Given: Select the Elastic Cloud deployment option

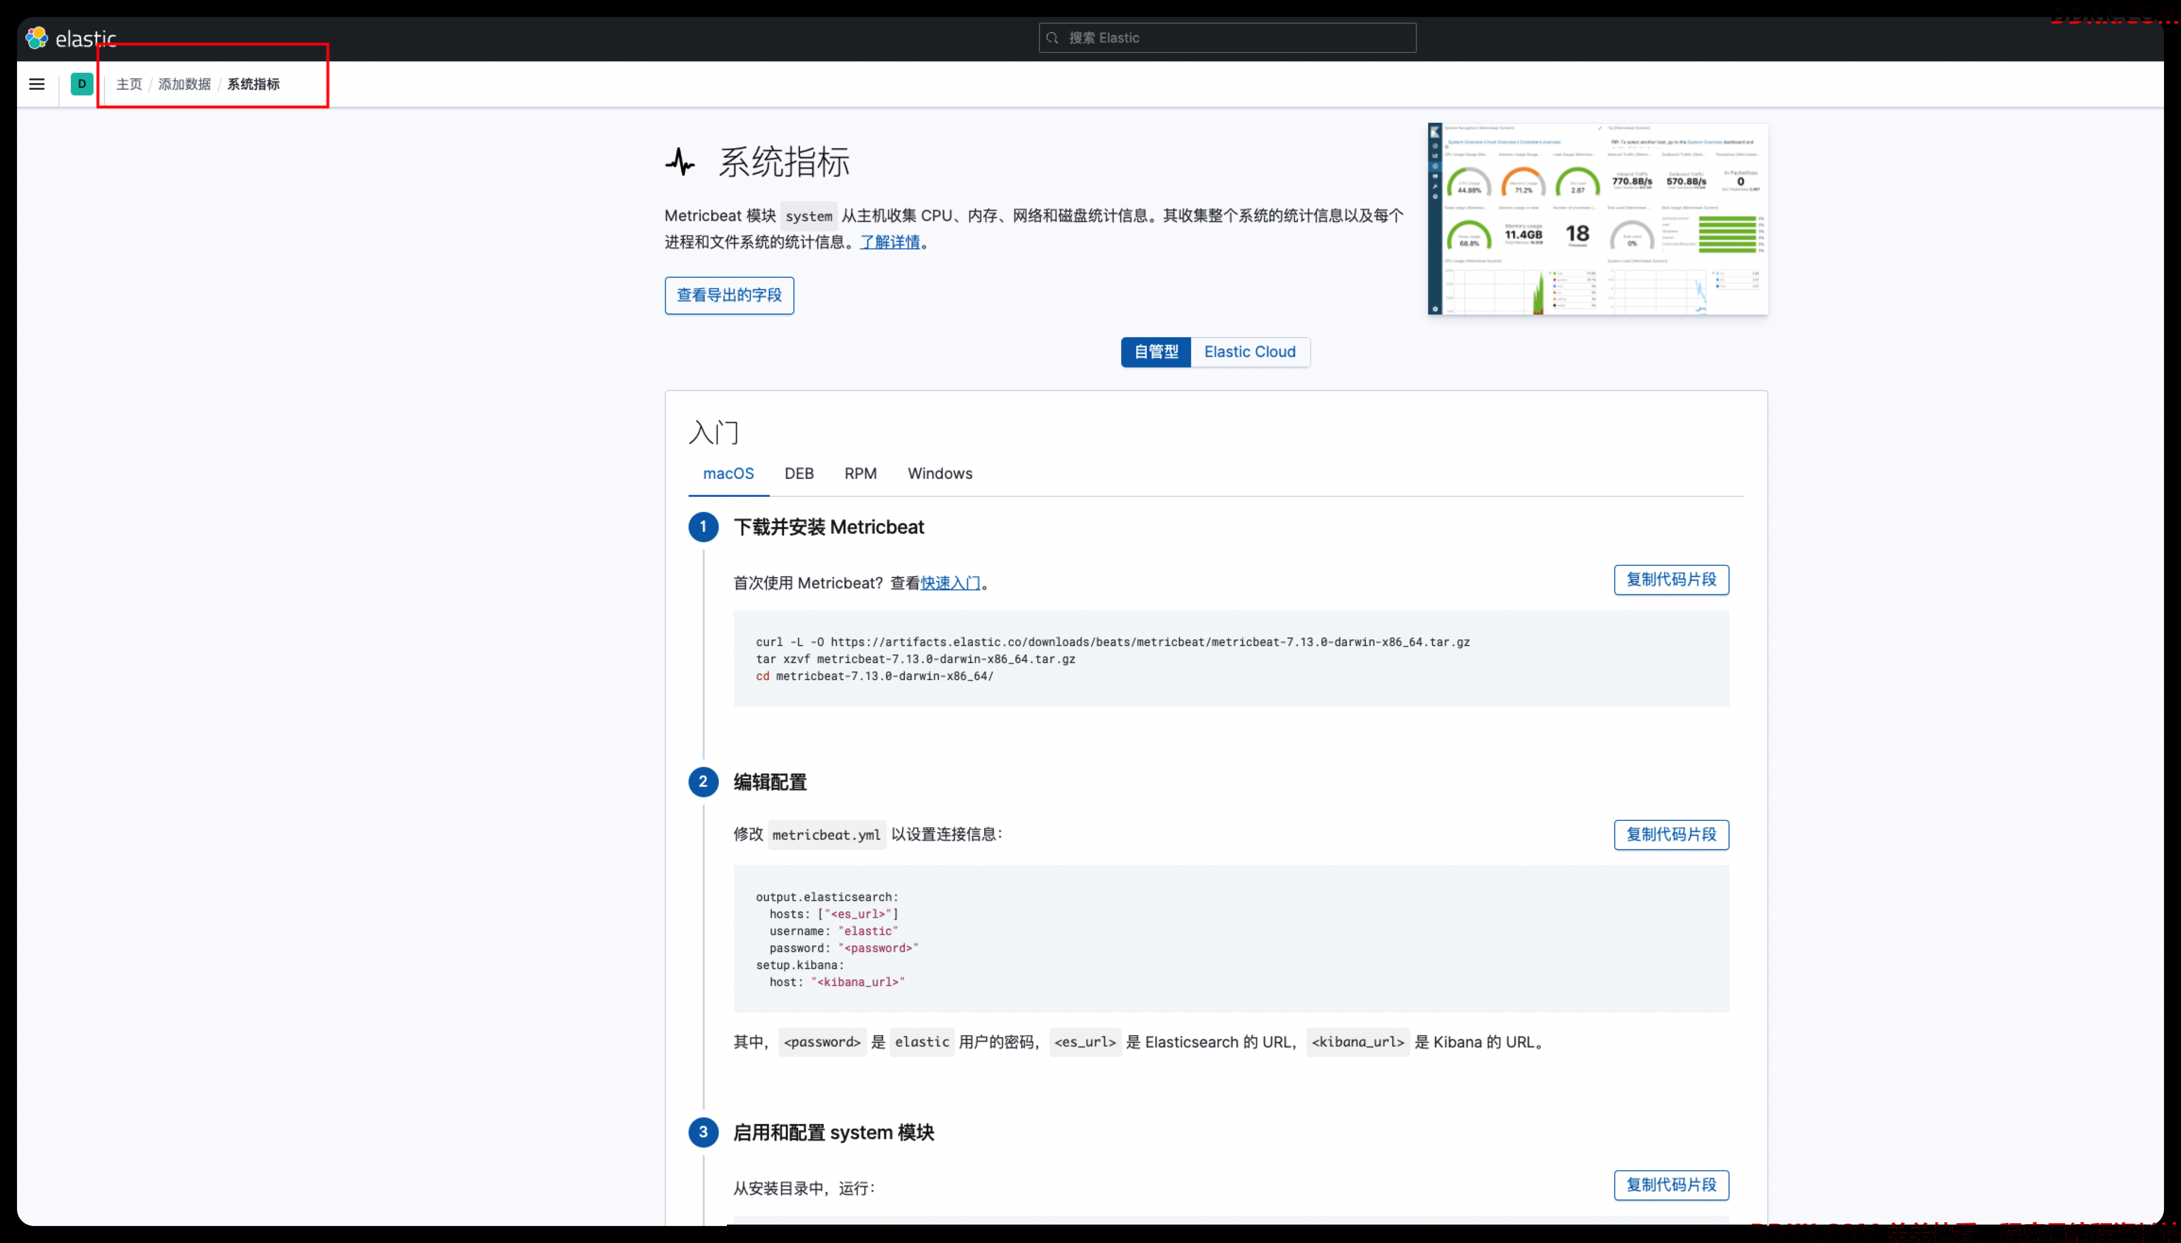Looking at the screenshot, I should (1250, 352).
